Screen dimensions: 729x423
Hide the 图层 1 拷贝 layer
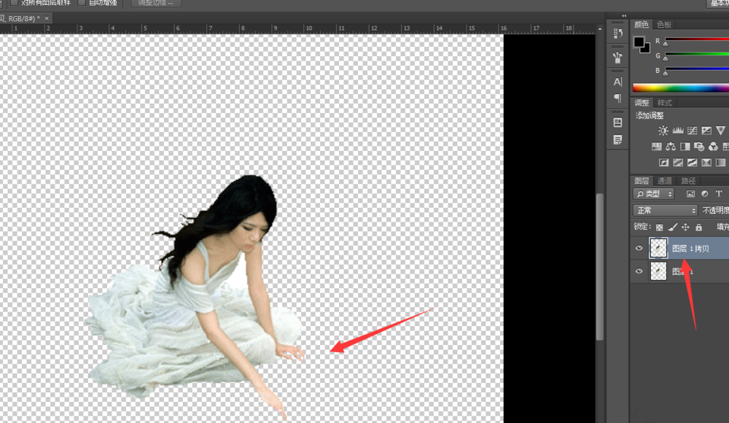pyautogui.click(x=639, y=249)
